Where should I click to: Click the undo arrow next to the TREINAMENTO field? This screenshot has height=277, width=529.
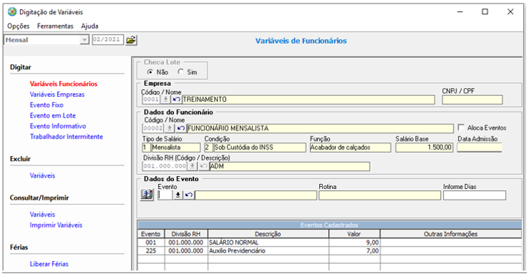176,99
